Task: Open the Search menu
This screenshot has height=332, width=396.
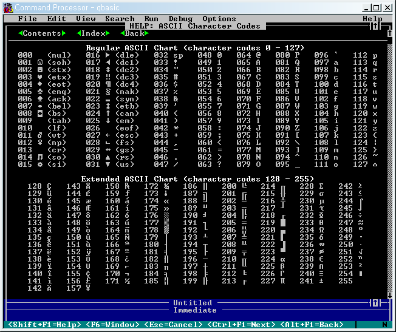Action: coord(120,19)
